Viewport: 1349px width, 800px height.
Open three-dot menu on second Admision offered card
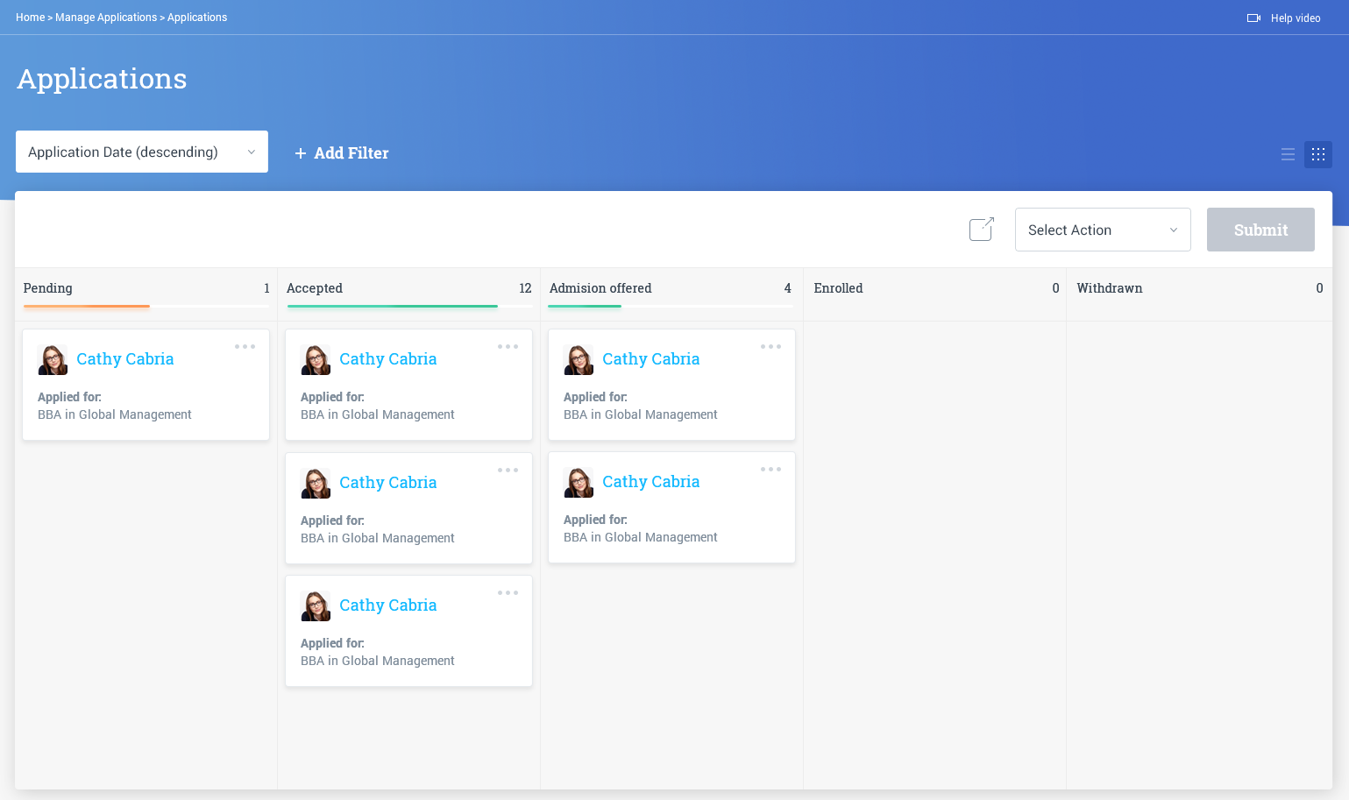tap(771, 469)
